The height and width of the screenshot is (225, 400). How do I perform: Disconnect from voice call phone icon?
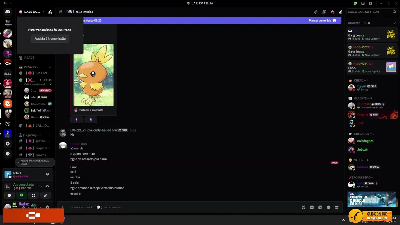(47, 186)
